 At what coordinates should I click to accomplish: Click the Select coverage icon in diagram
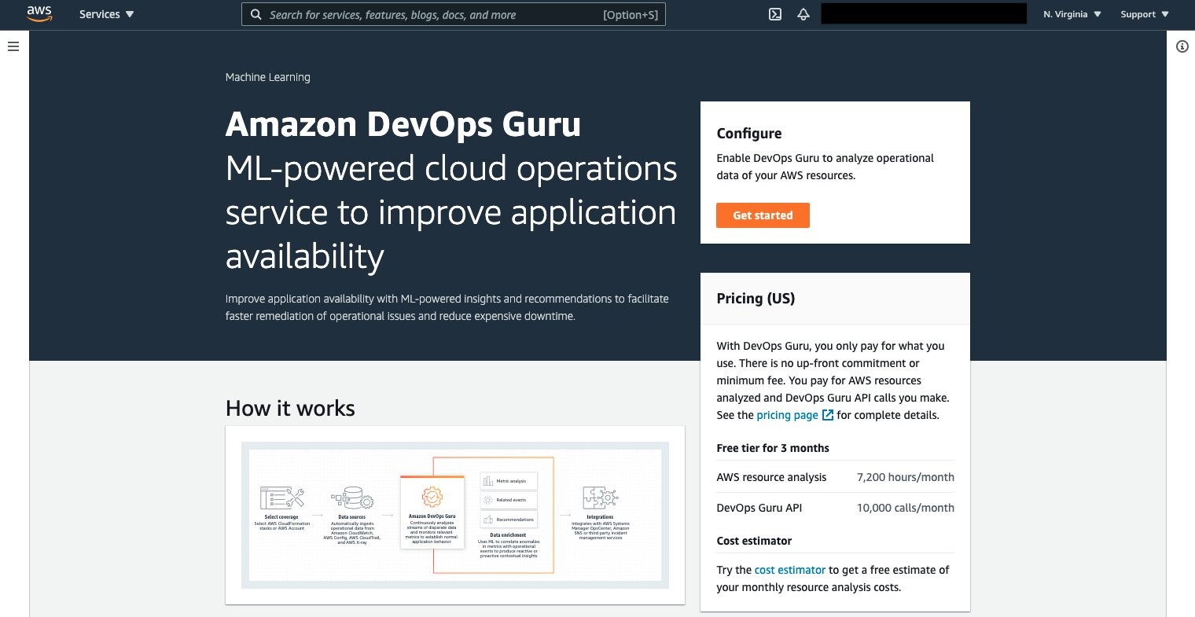click(281, 498)
